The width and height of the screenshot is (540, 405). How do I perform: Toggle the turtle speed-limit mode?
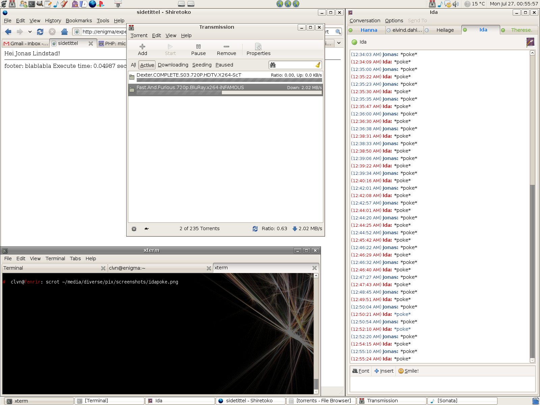tap(146, 229)
